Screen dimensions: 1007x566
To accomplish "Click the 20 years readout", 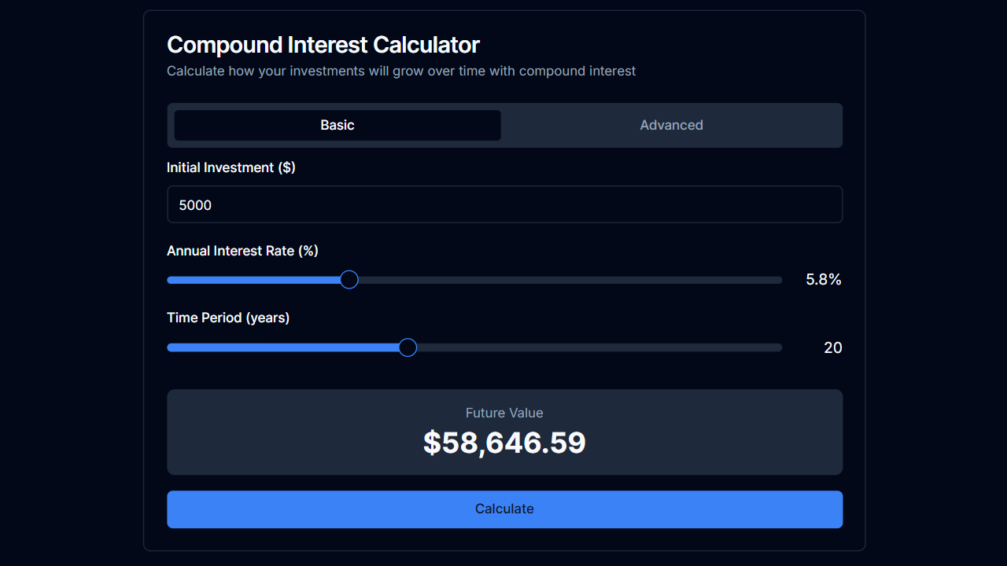I will 832,347.
